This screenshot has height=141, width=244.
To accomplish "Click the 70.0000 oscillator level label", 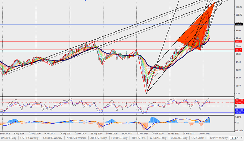I will [x=239, y=102].
